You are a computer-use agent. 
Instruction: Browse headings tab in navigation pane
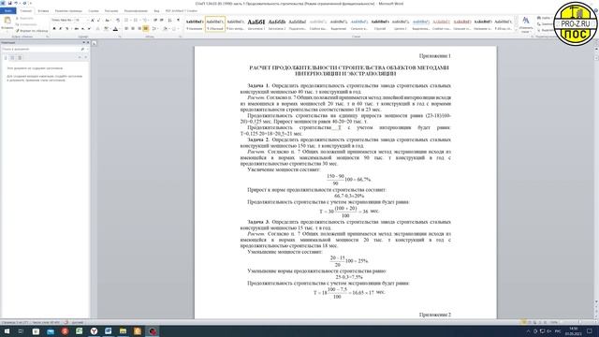click(x=6, y=58)
